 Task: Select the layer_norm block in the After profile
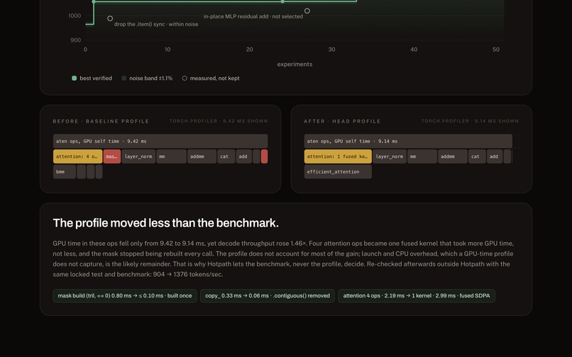(x=390, y=157)
